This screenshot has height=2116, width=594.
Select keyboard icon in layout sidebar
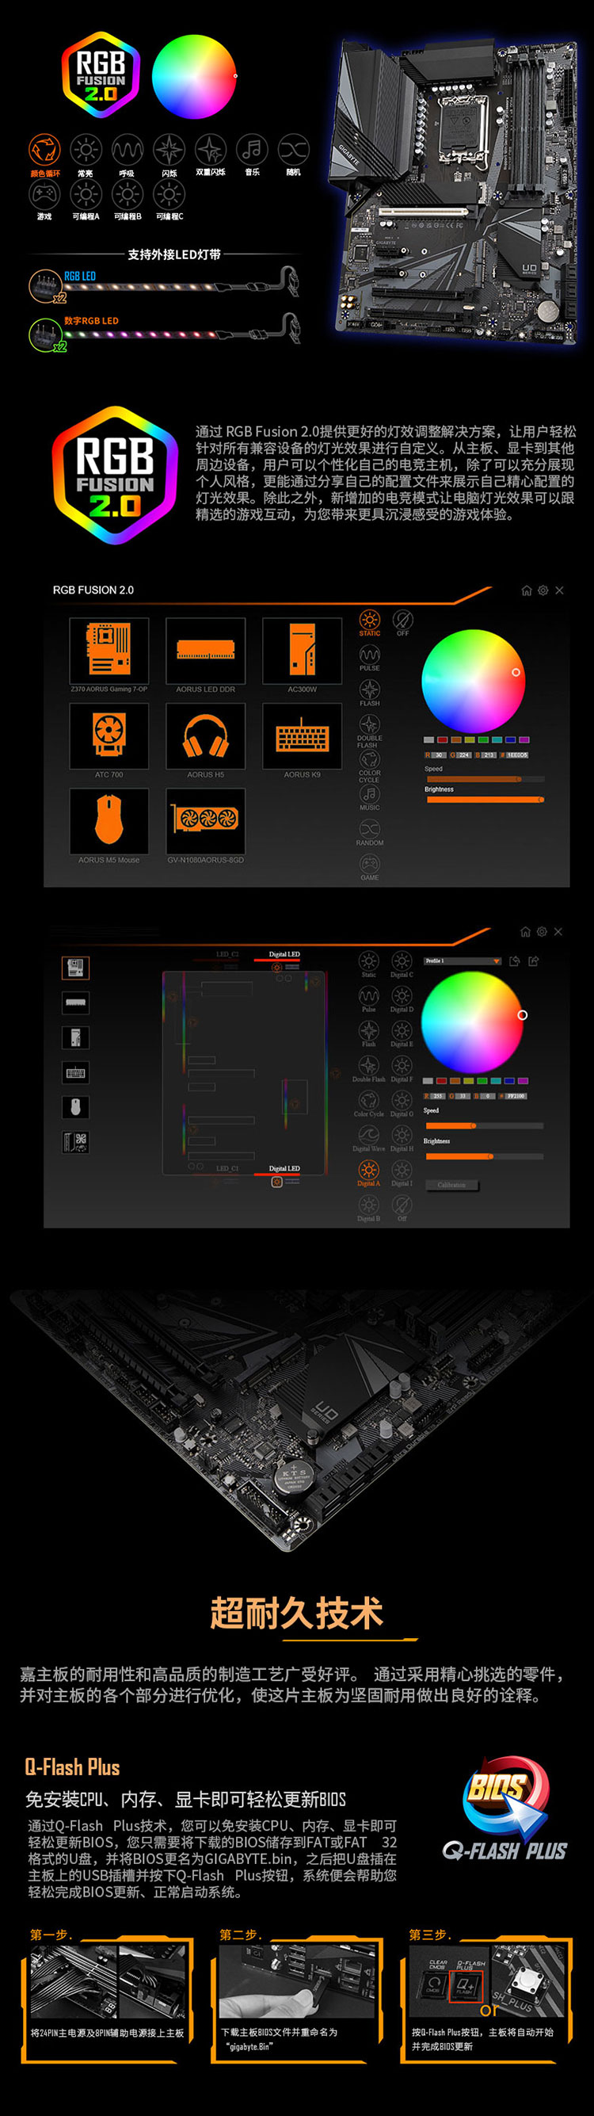point(75,1072)
